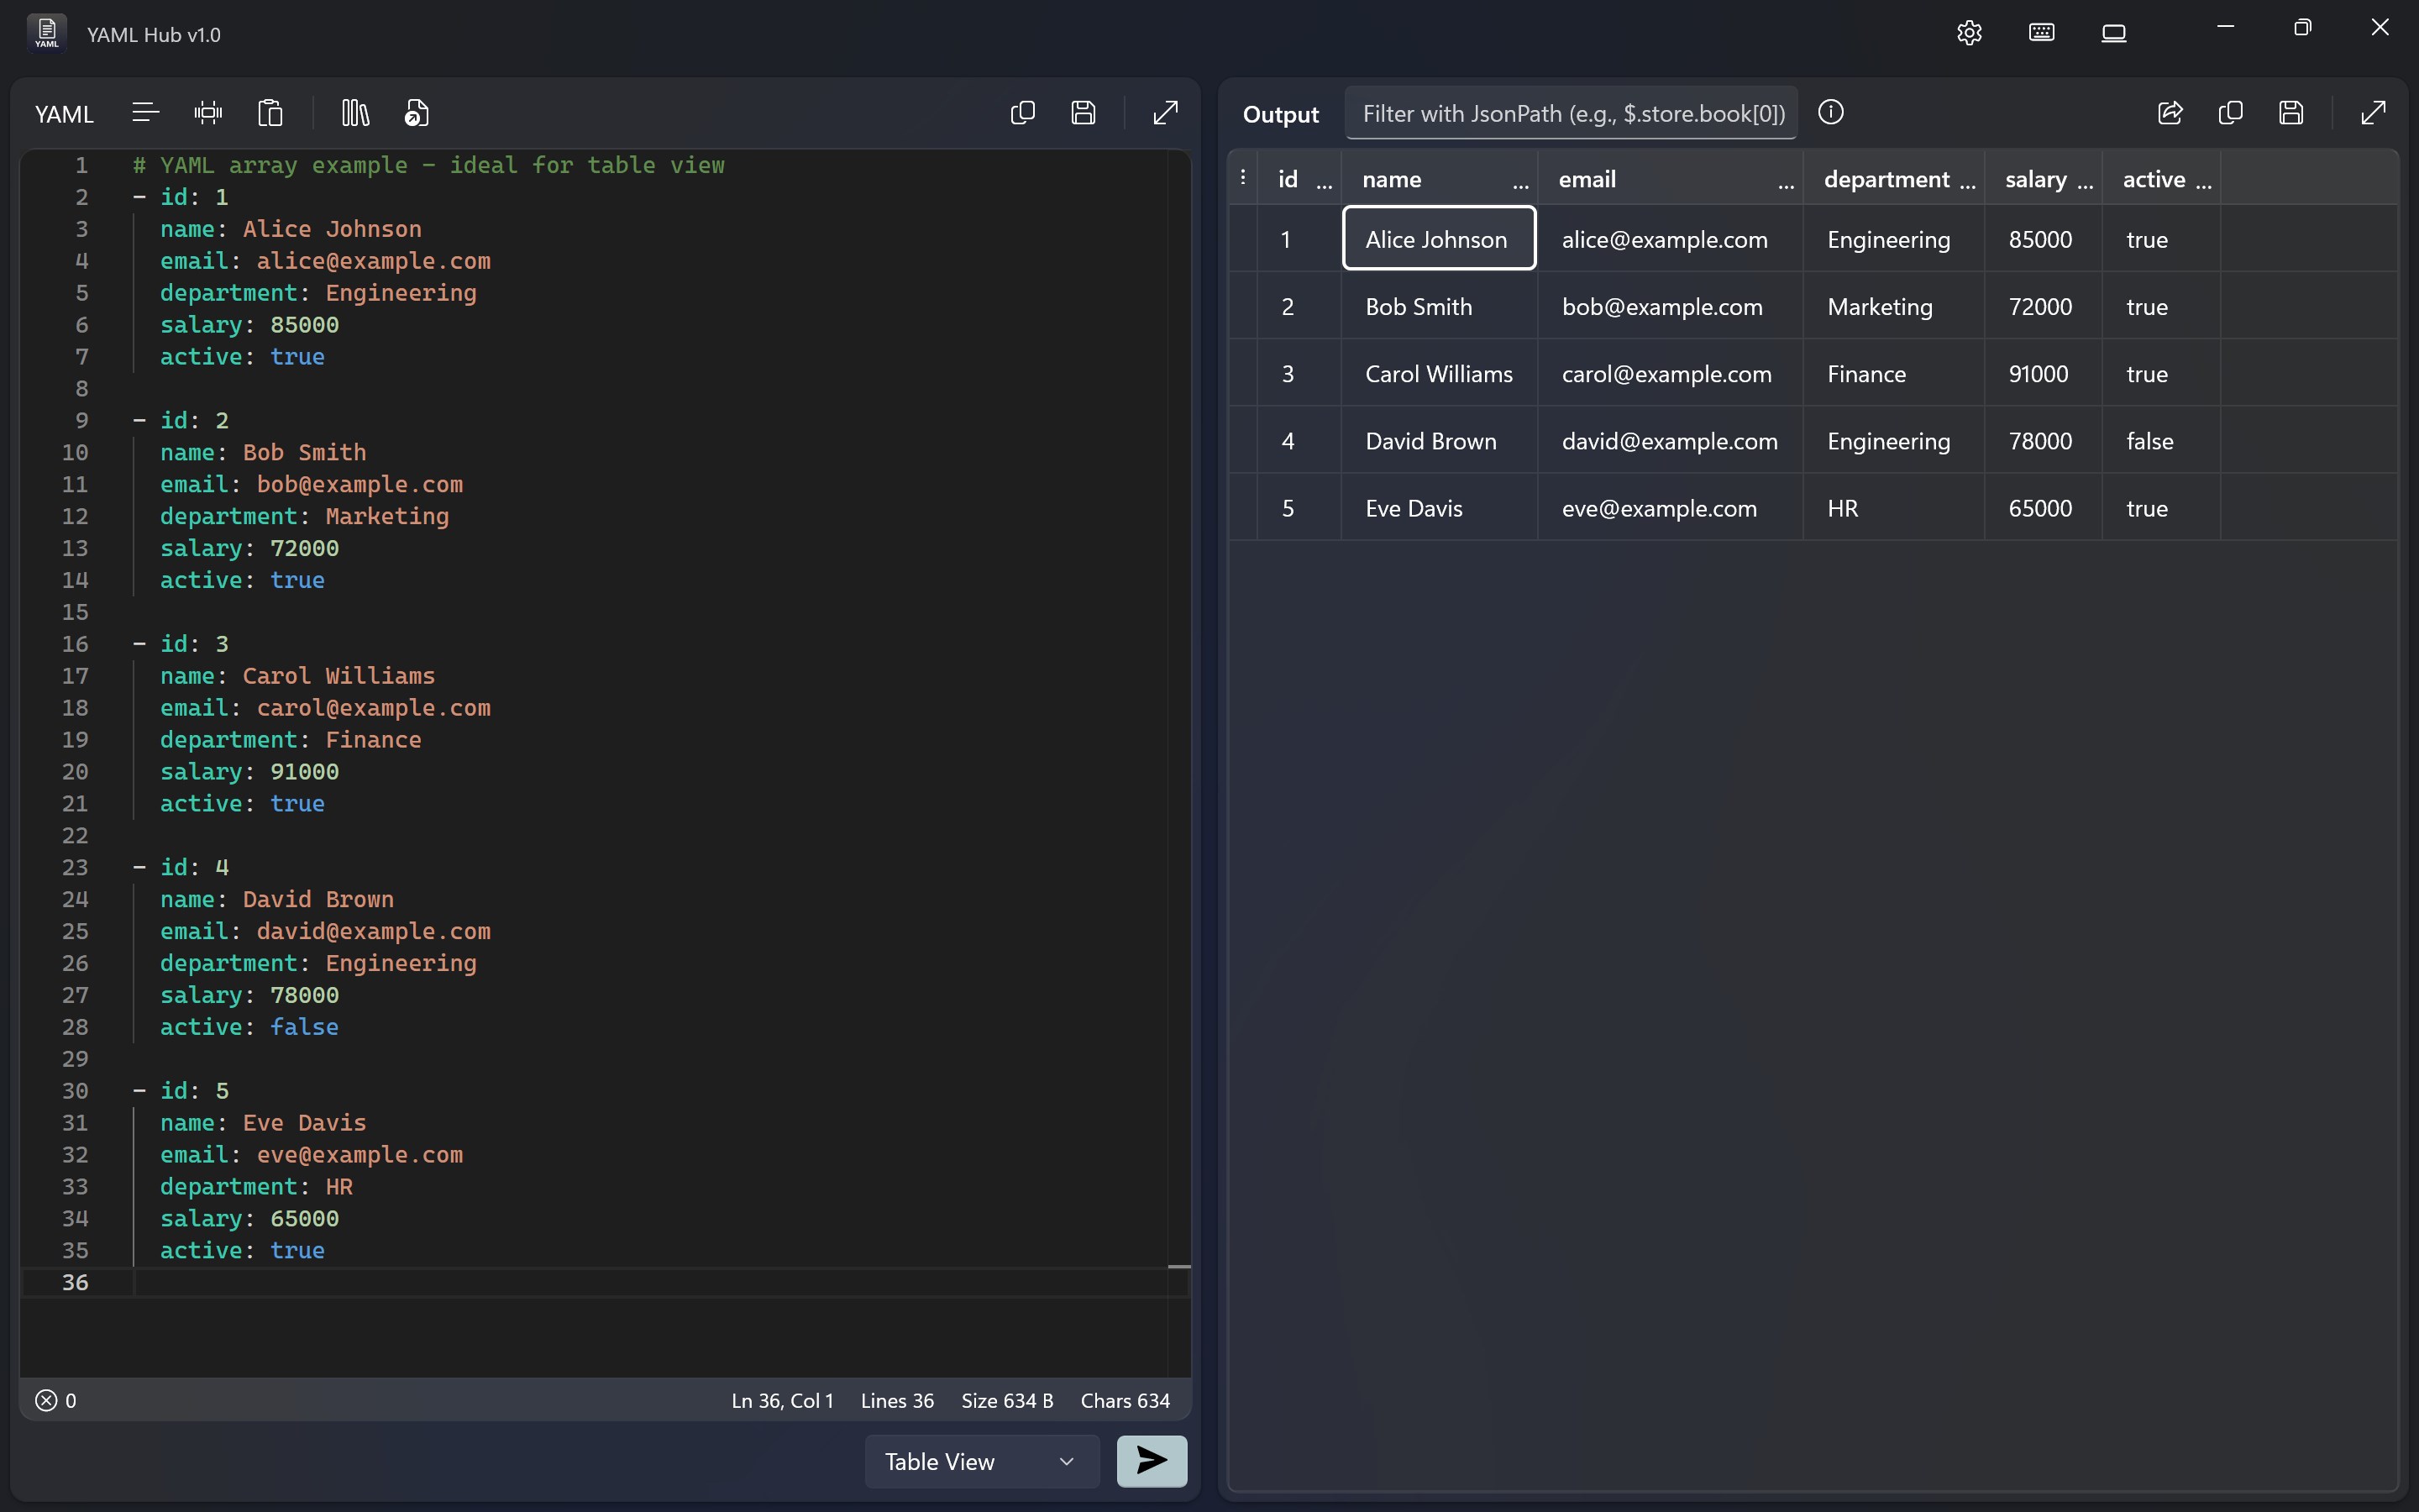The image size is (2419, 1512).
Task: Open the table options vertical dots menu
Action: [1242, 177]
